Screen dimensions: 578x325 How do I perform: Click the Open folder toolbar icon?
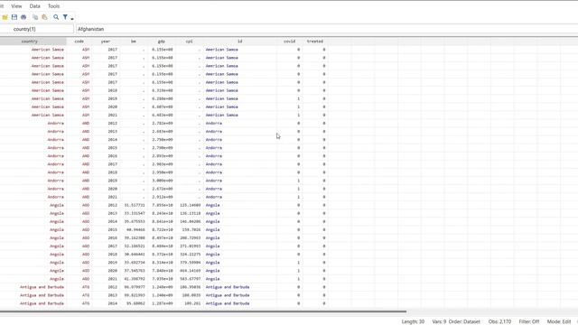(x=5, y=17)
